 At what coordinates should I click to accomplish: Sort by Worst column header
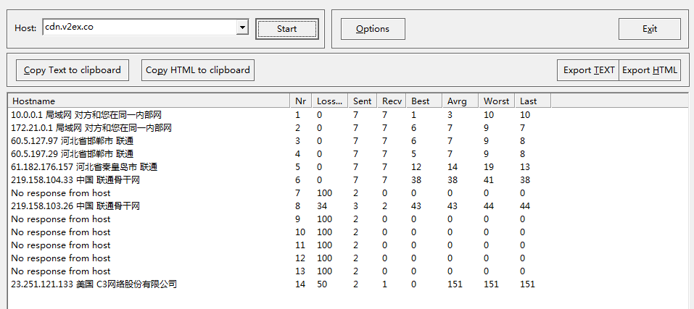(x=497, y=101)
